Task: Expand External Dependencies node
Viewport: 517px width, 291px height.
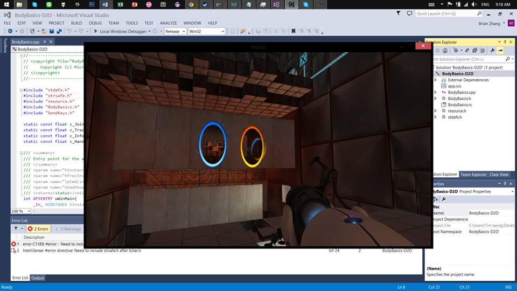Action: click(x=435, y=80)
